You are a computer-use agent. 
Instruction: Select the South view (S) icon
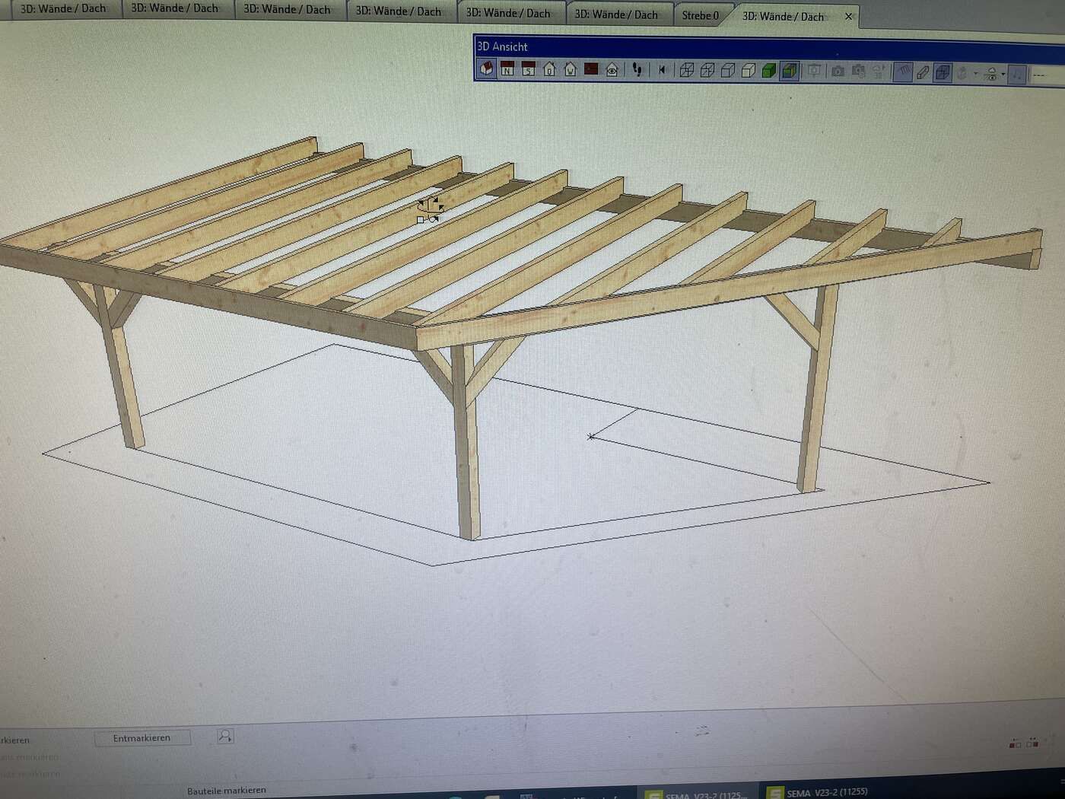point(528,71)
